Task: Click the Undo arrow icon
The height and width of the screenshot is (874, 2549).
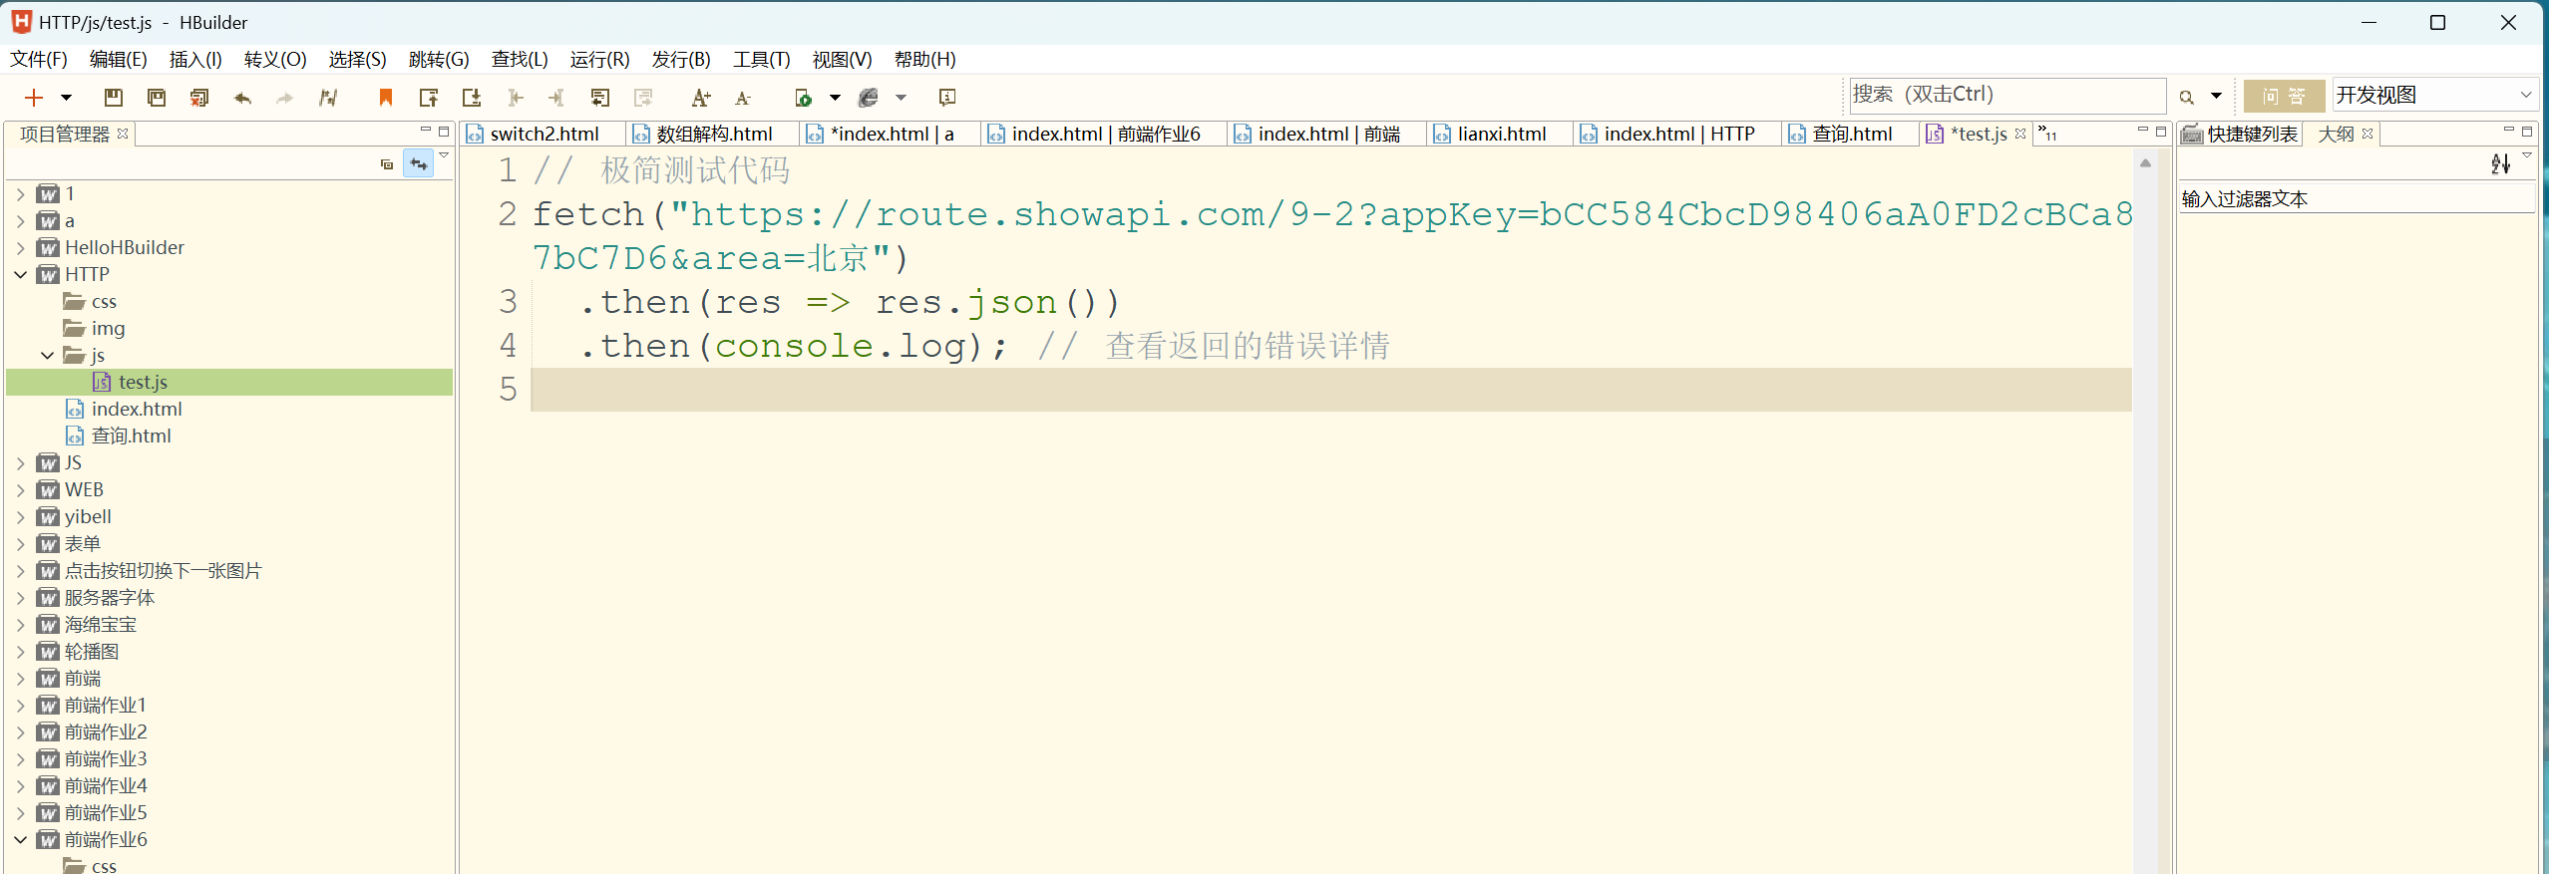Action: pyautogui.click(x=242, y=98)
